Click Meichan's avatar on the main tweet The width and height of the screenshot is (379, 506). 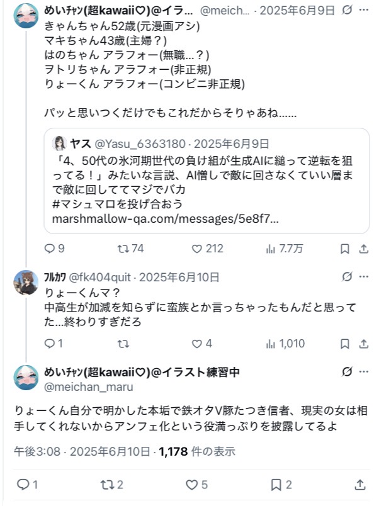26,378
